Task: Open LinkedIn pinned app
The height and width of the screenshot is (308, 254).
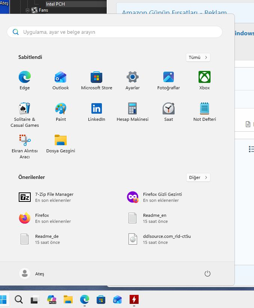Action: pyautogui.click(x=97, y=112)
